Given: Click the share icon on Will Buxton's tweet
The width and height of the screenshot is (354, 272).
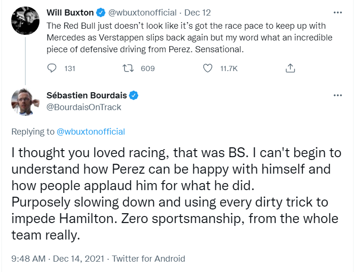Looking at the screenshot, I should click(290, 69).
